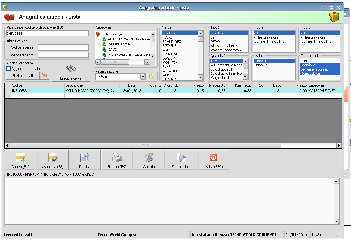The width and height of the screenshot is (351, 244).
Task: Click the Nuovo (F4) new article icon
Action: [x=21, y=158]
